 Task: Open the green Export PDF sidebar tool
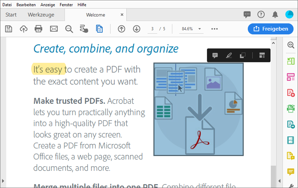(291, 61)
